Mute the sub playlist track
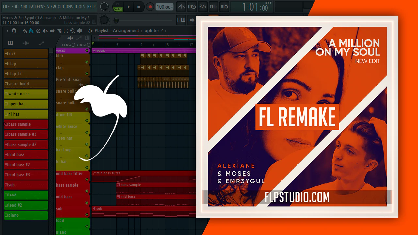The image size is (418, 235). pos(87,214)
